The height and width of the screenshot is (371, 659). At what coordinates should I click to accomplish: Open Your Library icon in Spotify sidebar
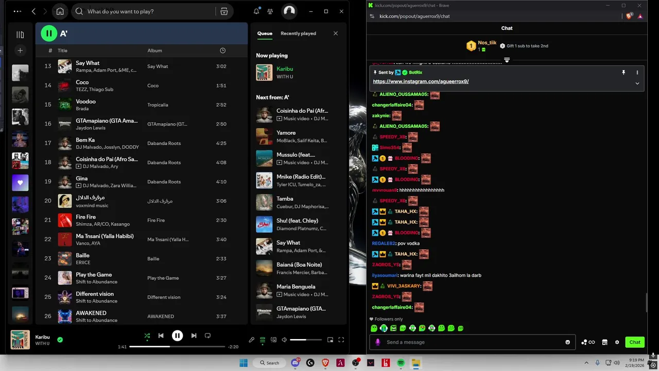coord(20,35)
